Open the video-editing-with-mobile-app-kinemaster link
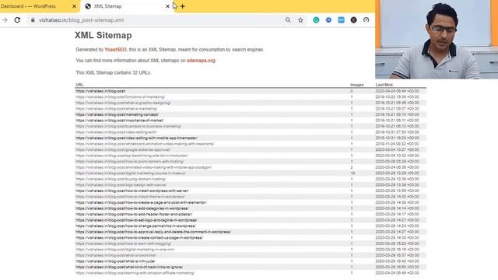 pos(137,138)
